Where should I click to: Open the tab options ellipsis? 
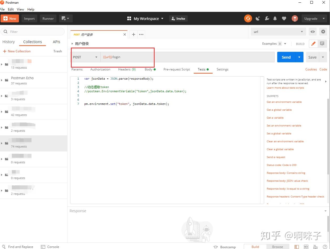[x=141, y=34]
